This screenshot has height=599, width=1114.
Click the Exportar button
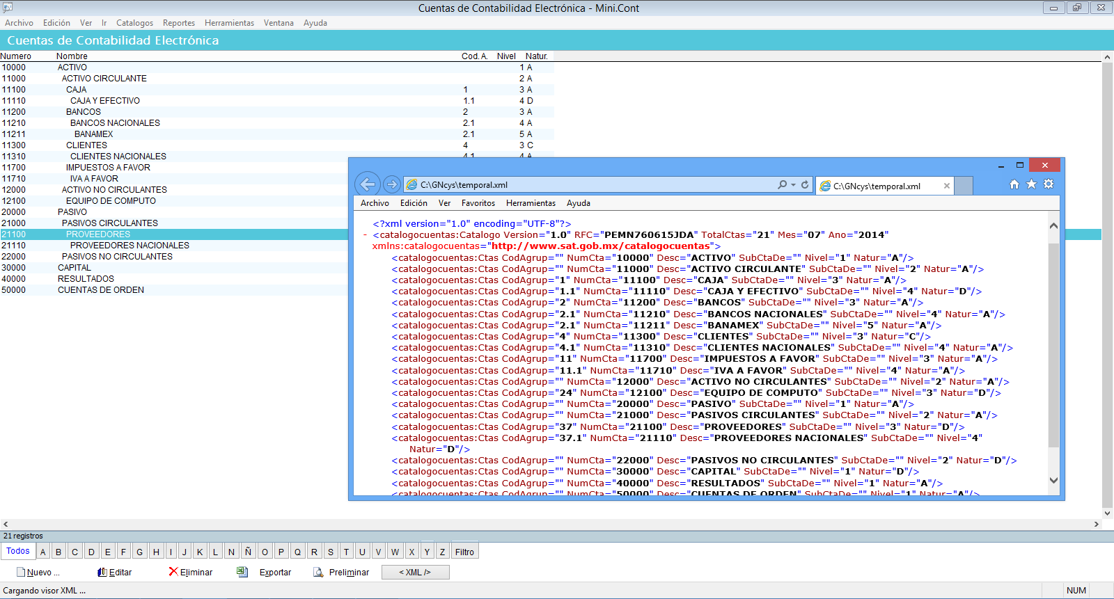(x=265, y=572)
